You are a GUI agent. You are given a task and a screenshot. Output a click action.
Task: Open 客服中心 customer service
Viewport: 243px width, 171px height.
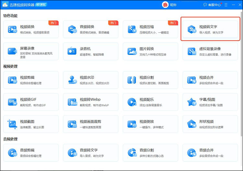pos(212,5)
